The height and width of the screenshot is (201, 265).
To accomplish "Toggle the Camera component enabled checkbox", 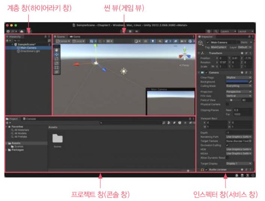I will pos(206,72).
